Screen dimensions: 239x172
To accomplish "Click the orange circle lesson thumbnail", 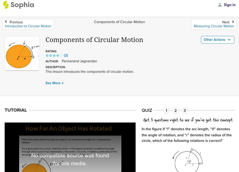I will [22, 53].
